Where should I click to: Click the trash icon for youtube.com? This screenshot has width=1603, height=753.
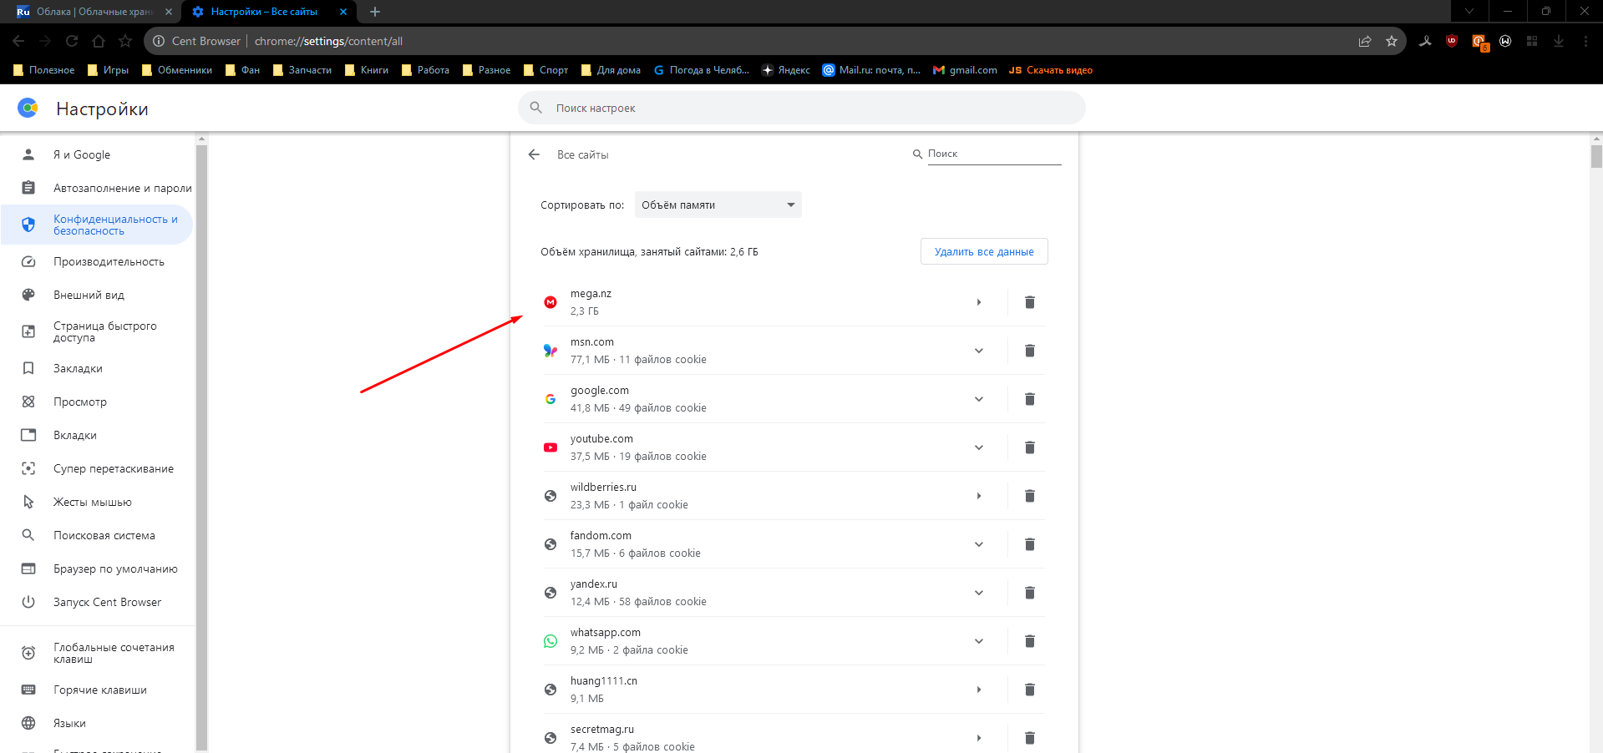[1029, 447]
